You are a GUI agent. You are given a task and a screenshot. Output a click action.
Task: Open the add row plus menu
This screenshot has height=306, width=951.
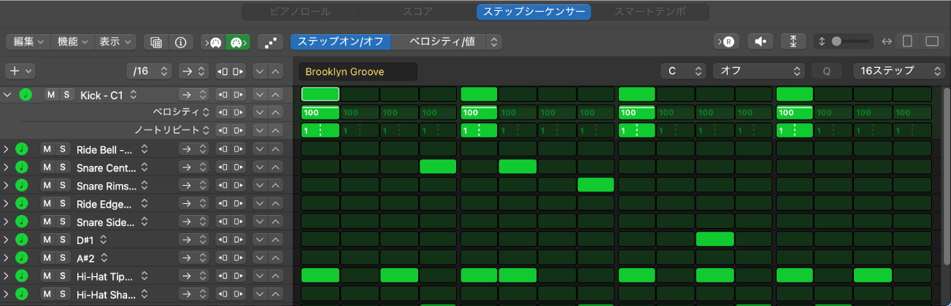click(20, 71)
